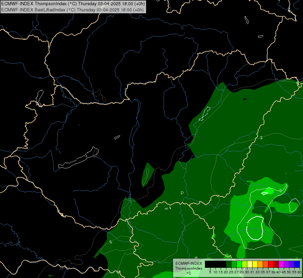Select the blue 55–60 legend swatch
This screenshot has height=278, width=303.
[297, 264]
